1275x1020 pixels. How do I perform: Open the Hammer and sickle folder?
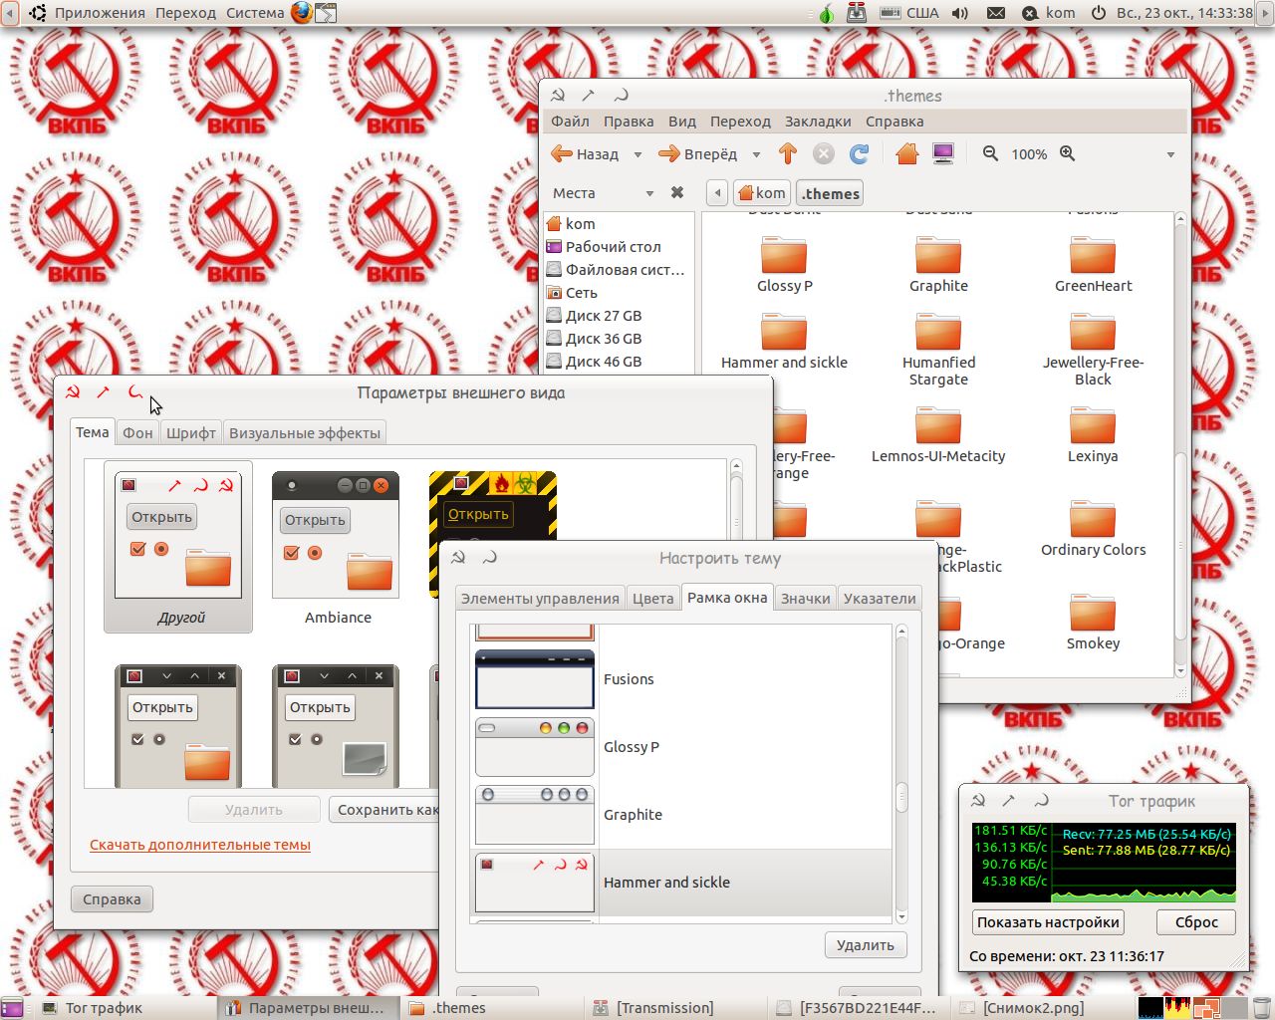(785, 342)
